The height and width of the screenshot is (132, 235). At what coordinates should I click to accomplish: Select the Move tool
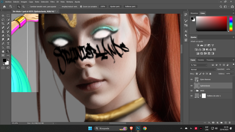(x=3, y=16)
